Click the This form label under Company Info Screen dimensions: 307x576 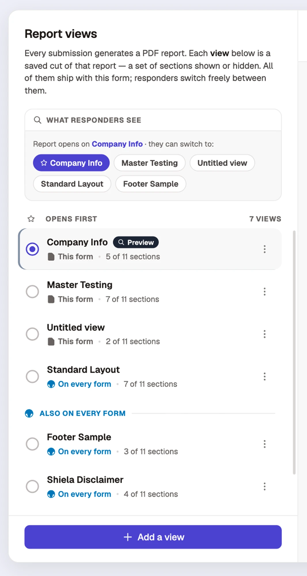[x=75, y=257]
